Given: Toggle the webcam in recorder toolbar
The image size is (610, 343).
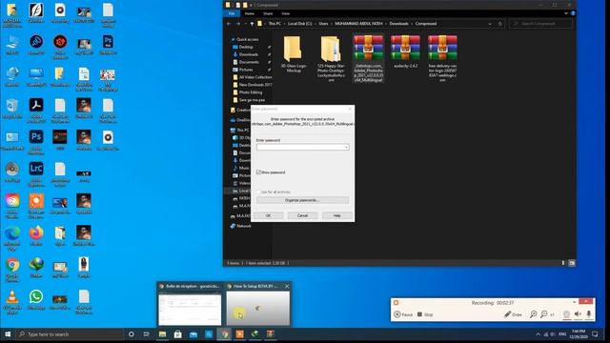Looking at the screenshot, I should click(567, 314).
